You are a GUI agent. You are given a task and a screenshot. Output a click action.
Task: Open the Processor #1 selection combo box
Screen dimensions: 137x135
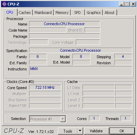point(47,119)
